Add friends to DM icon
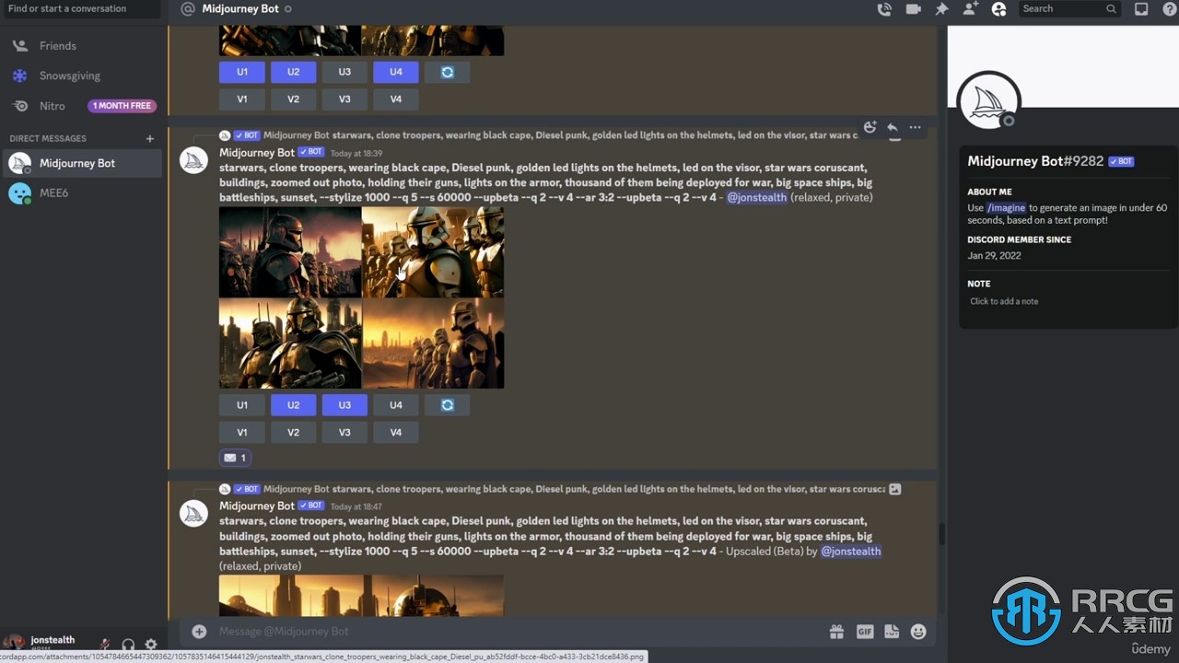 click(970, 9)
